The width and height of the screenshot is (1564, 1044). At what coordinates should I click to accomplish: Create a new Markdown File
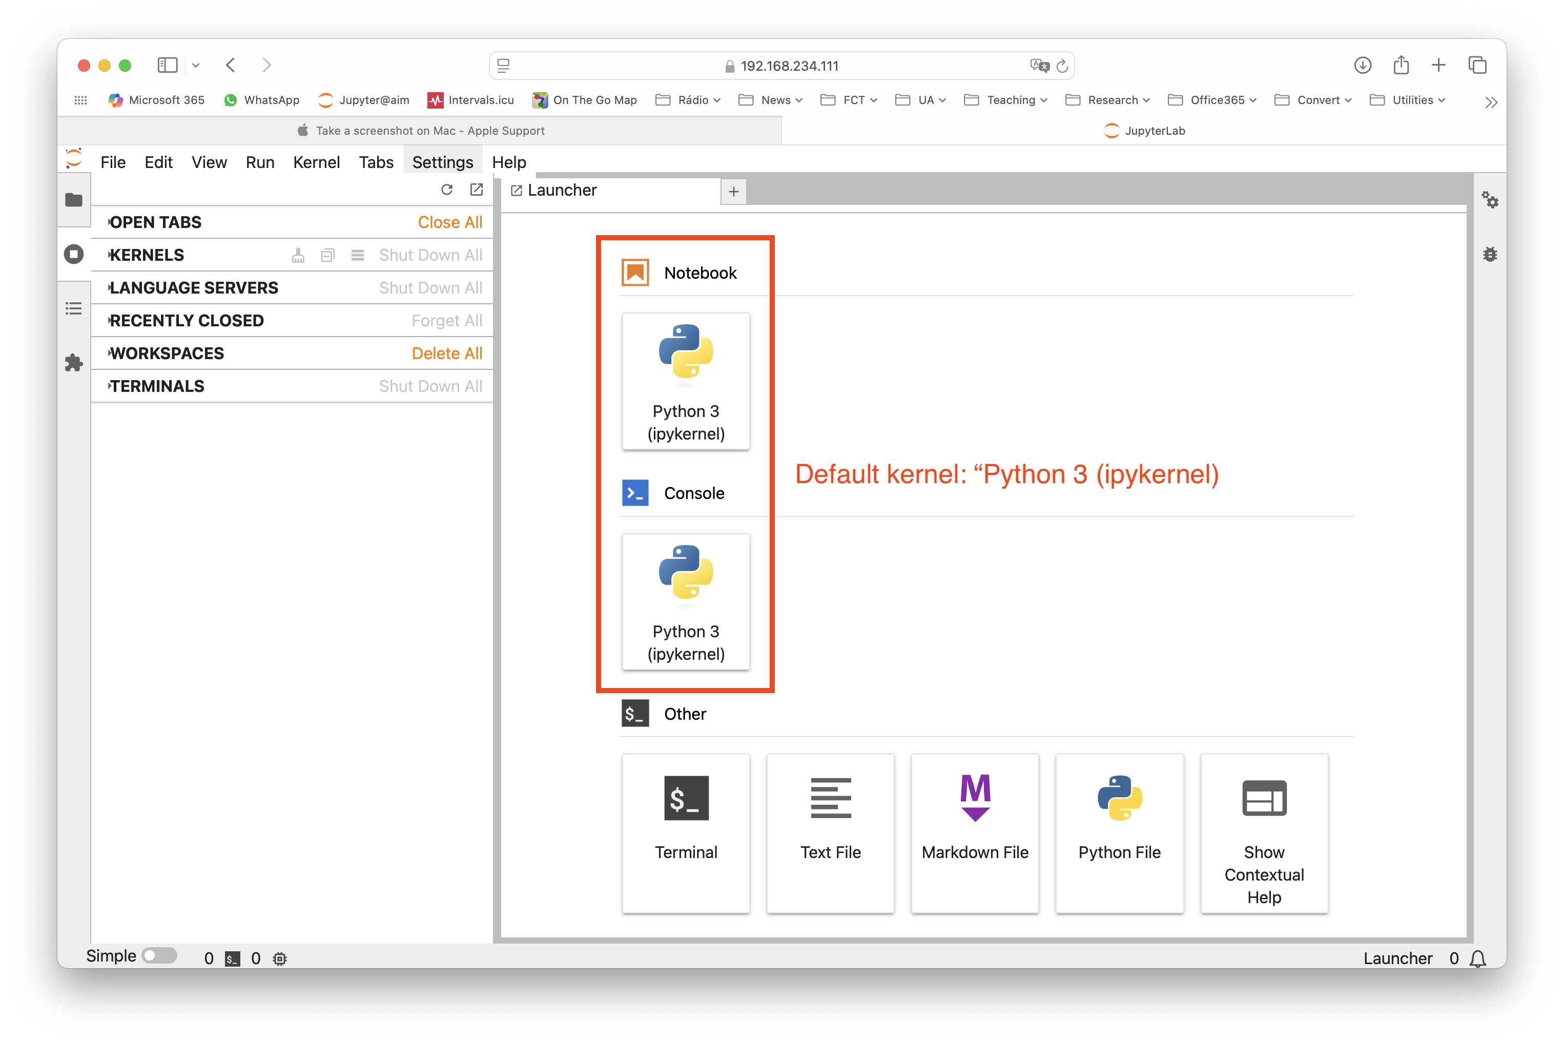pyautogui.click(x=975, y=832)
